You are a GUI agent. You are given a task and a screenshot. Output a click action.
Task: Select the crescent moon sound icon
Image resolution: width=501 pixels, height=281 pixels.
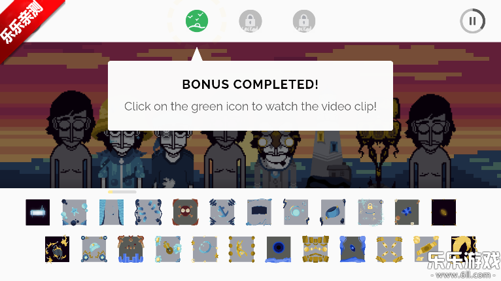205,249
